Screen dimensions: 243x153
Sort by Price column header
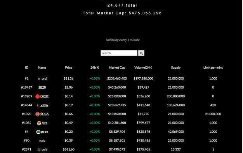[x=68, y=68]
